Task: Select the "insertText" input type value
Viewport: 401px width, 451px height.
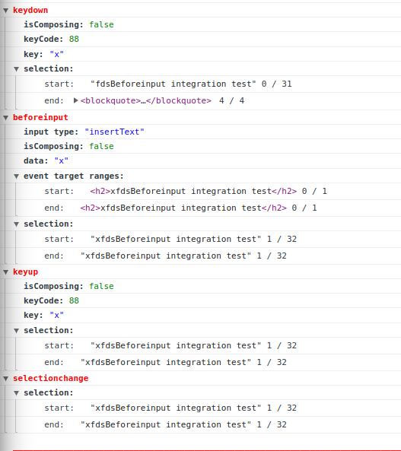Action: click(x=114, y=132)
